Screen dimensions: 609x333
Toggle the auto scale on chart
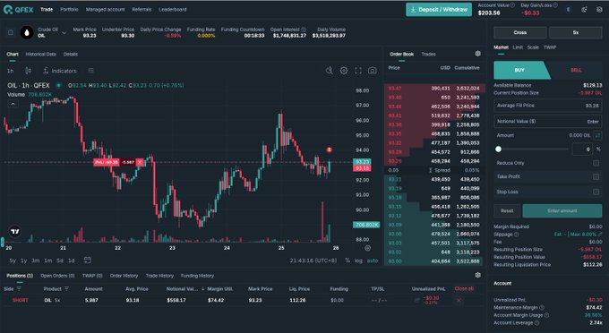[x=372, y=260]
